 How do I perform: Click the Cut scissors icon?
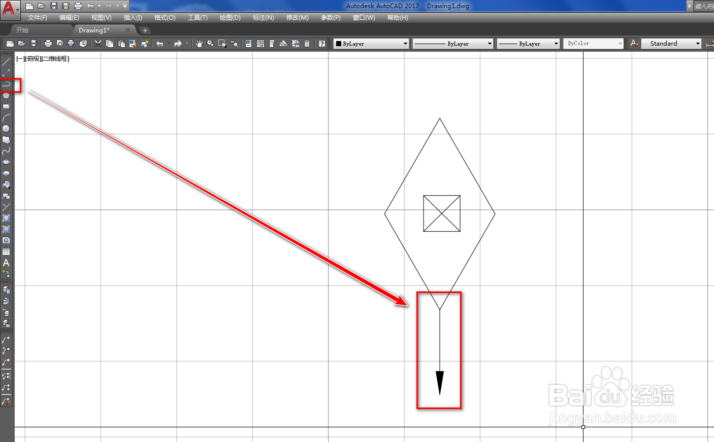98,44
